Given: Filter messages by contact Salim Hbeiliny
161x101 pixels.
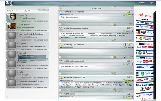Looking at the screenshot, I should pos(41,31).
